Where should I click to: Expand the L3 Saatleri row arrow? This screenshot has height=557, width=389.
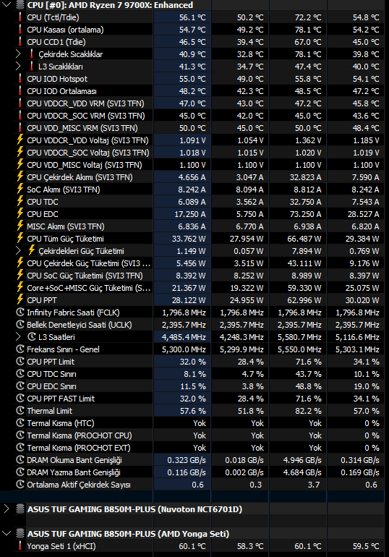[18, 337]
